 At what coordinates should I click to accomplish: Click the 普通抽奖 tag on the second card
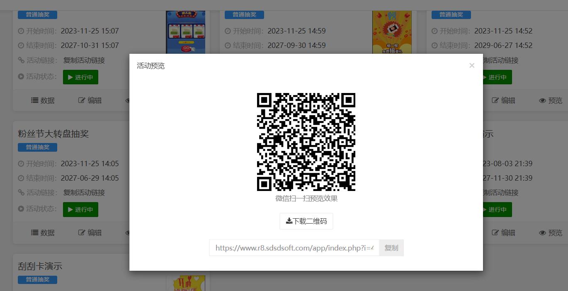244,14
